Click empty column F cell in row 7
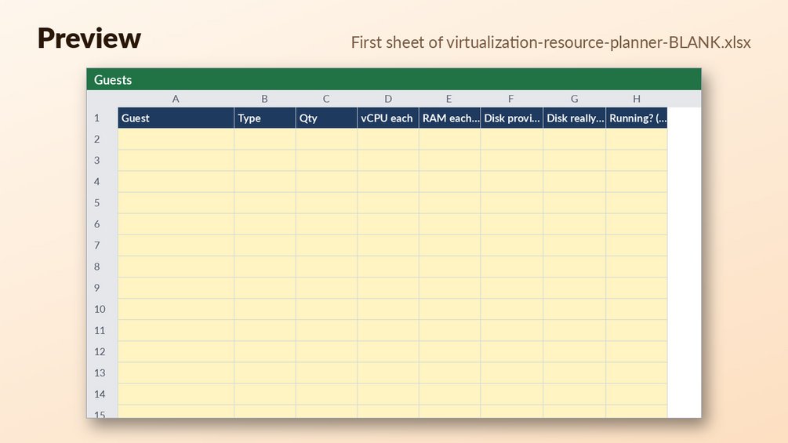The height and width of the screenshot is (443, 788). tap(511, 245)
